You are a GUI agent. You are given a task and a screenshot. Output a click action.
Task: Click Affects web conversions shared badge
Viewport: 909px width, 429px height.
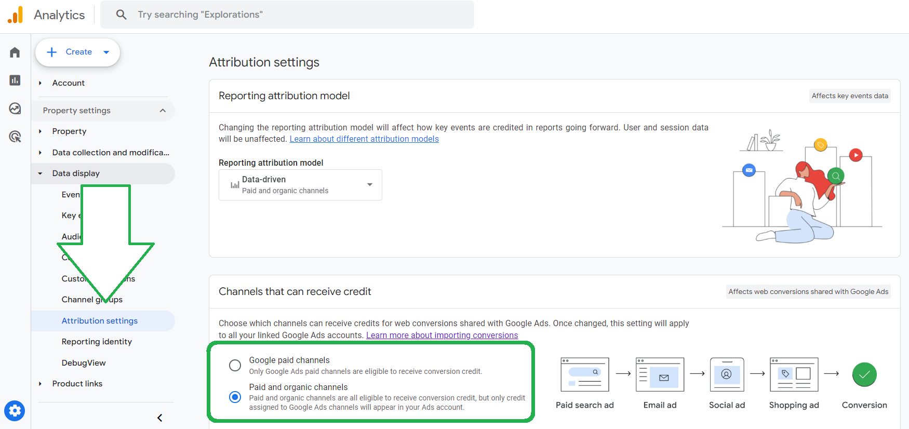[808, 291]
